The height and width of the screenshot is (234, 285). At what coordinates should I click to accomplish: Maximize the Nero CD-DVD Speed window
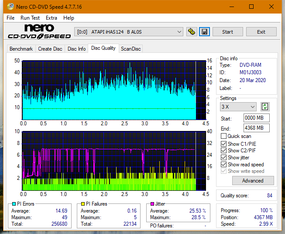click(251, 7)
